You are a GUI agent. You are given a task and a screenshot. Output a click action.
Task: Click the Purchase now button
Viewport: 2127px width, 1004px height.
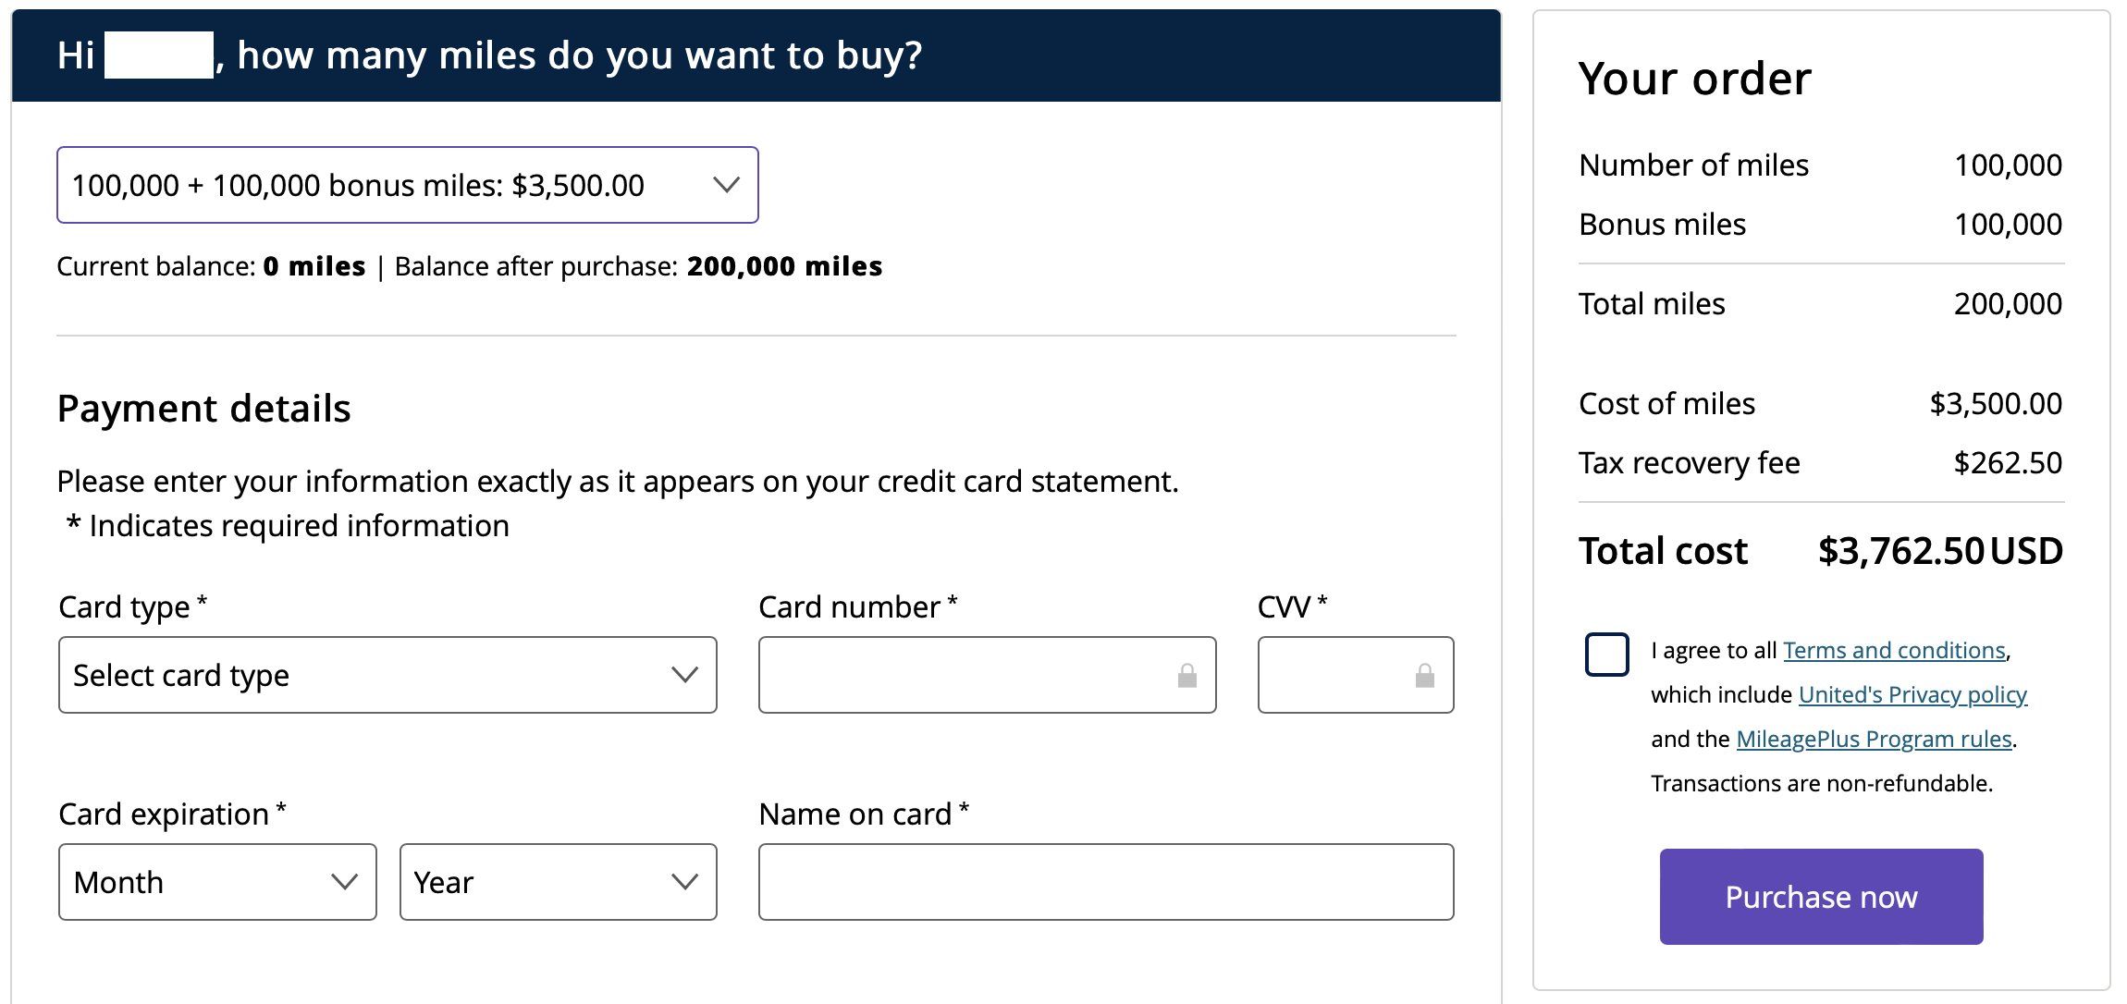pyautogui.click(x=1821, y=897)
